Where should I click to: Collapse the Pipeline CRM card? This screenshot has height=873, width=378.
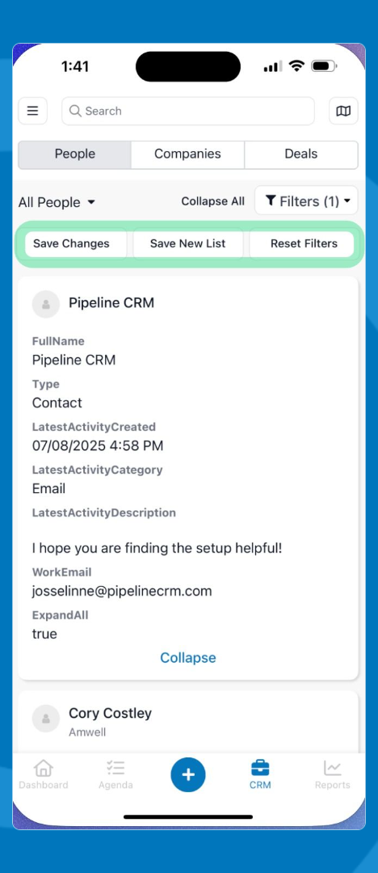(x=188, y=657)
